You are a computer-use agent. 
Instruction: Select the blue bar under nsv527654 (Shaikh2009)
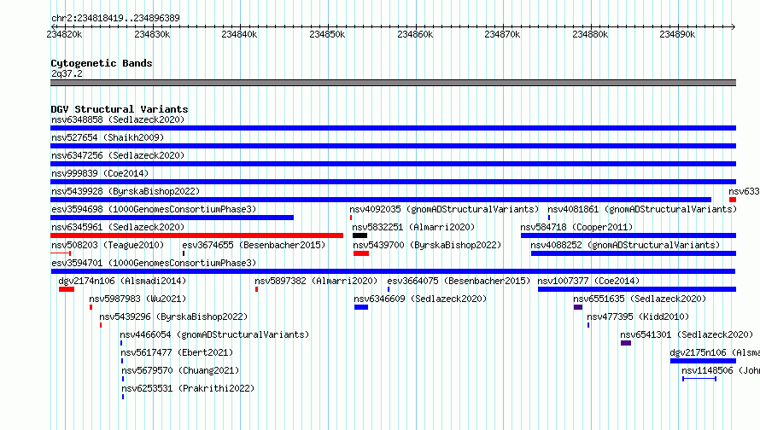(393, 146)
